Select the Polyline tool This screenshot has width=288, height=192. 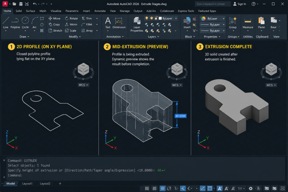click(x=15, y=22)
